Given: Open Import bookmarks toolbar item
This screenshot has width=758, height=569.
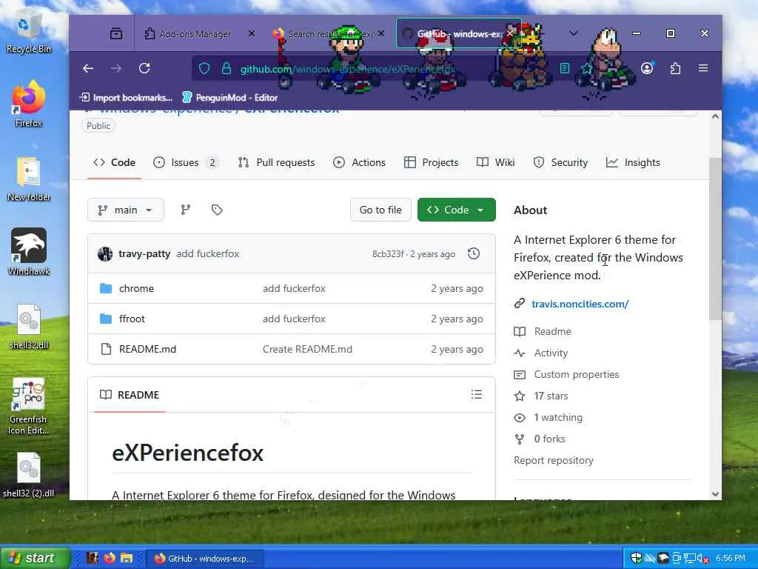Looking at the screenshot, I should click(126, 97).
